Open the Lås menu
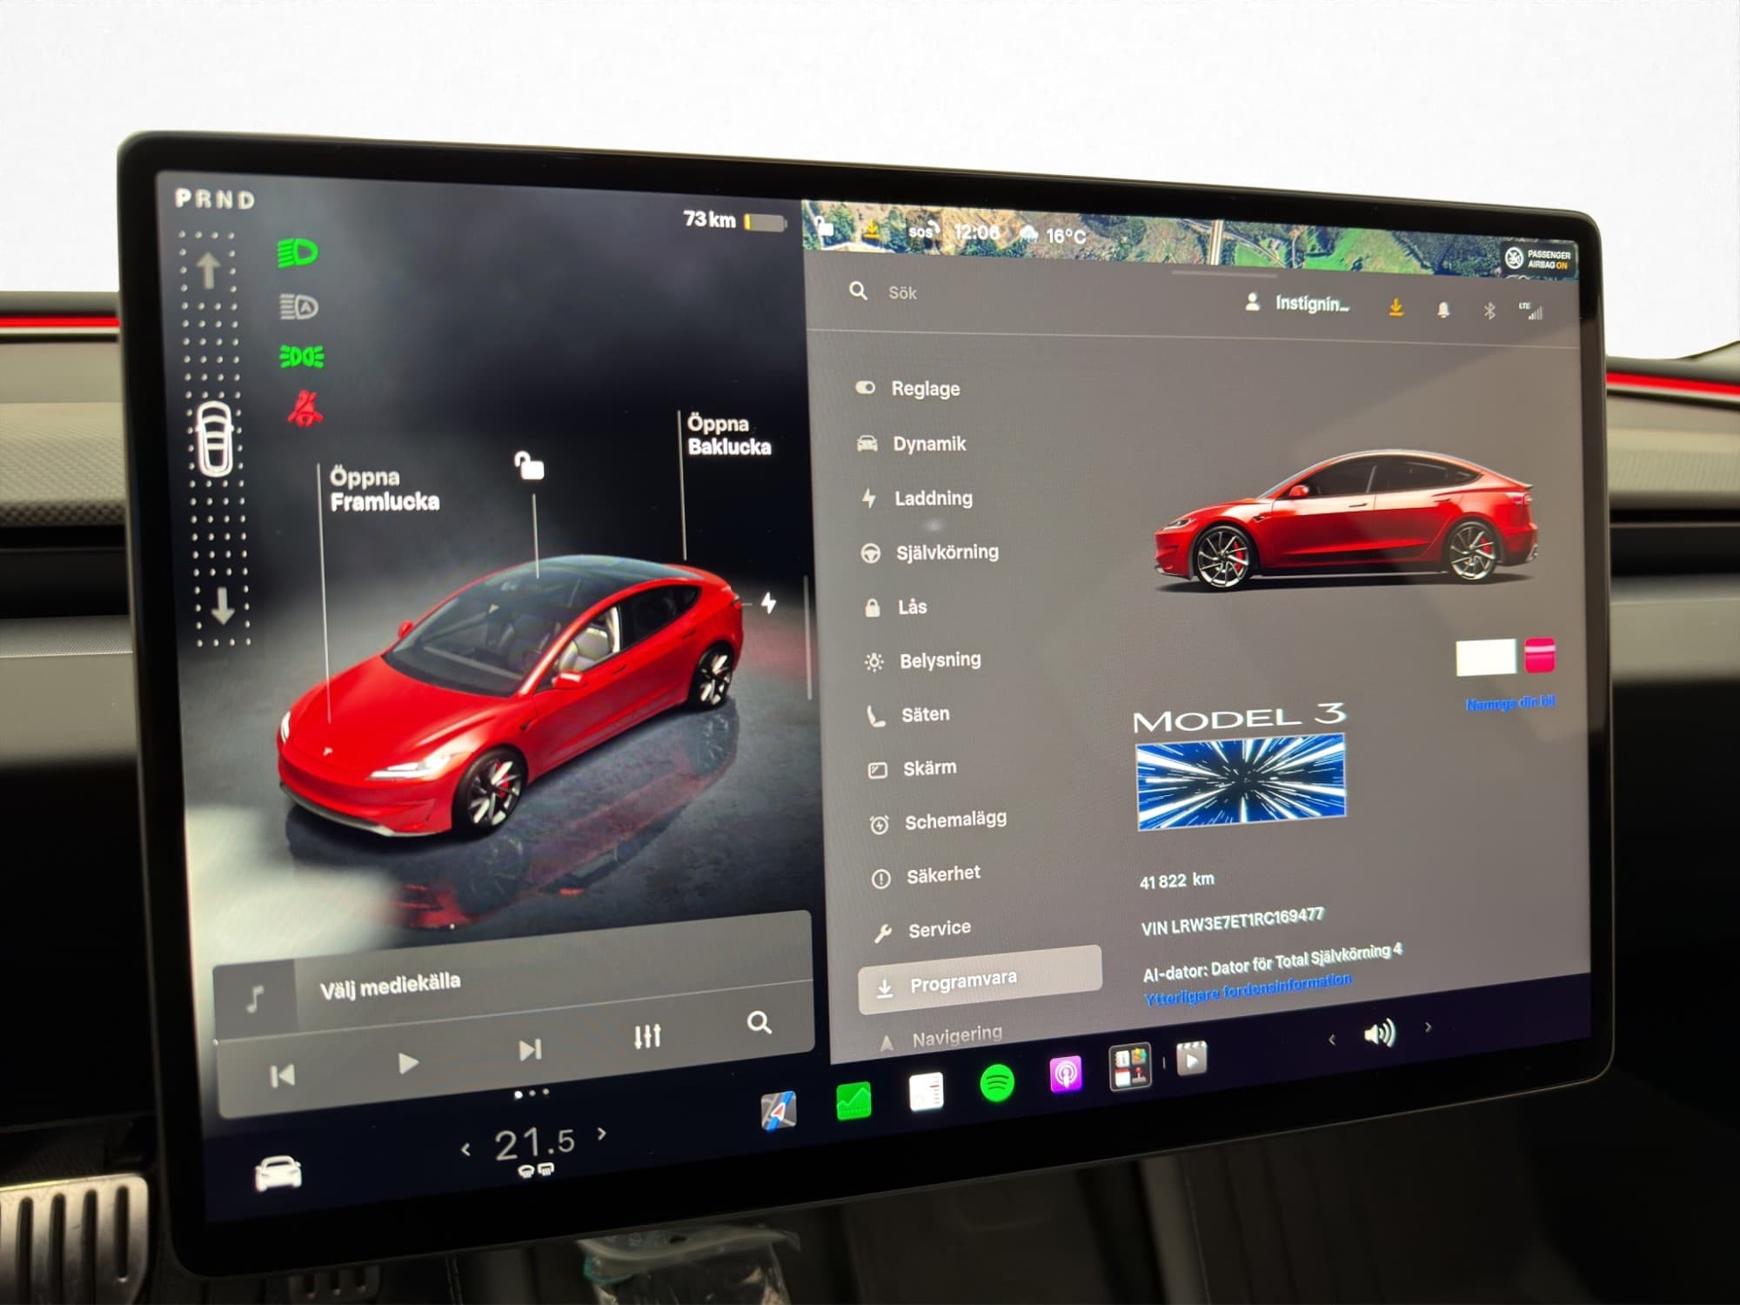Image resolution: width=1740 pixels, height=1305 pixels. tap(894, 606)
